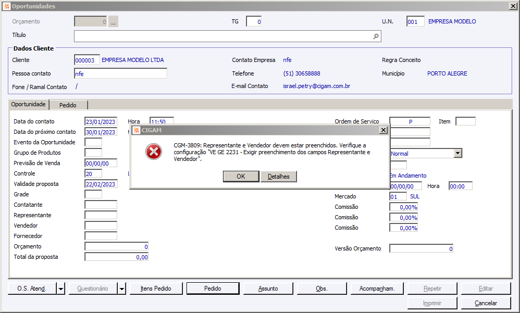Click the Questionário button

93,289
